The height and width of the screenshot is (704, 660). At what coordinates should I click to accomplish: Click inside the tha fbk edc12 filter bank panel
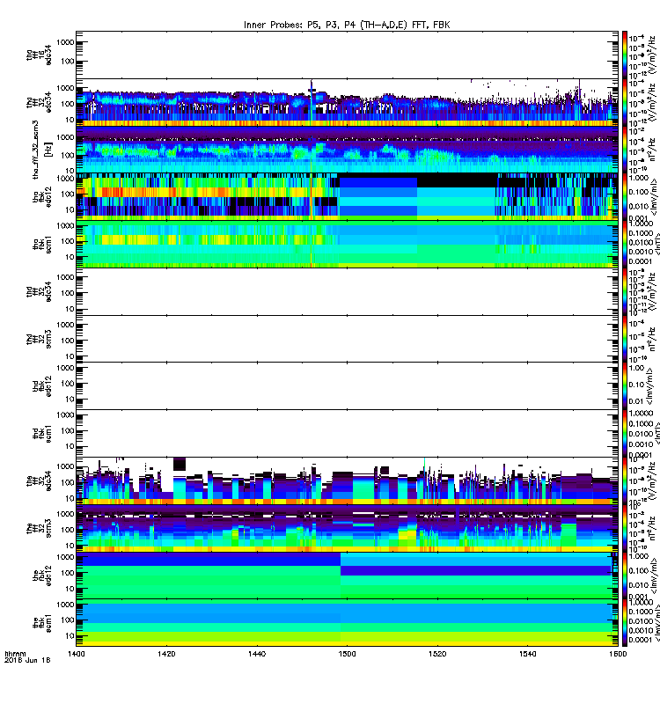coord(347,197)
